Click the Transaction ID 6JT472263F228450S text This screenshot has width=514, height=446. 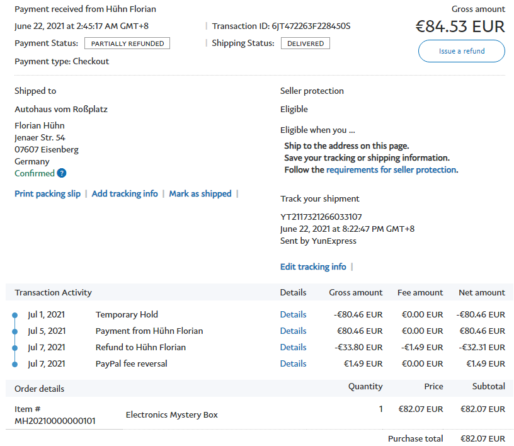[x=311, y=26]
